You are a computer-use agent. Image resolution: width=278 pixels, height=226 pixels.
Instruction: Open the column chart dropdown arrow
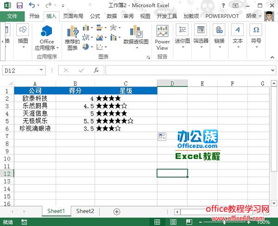pos(92,28)
